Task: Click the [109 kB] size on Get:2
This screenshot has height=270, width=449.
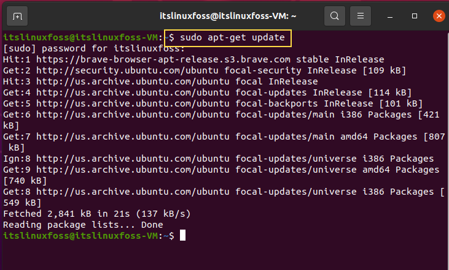Action: 385,70
